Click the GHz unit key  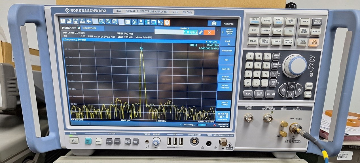click(x=276, y=56)
